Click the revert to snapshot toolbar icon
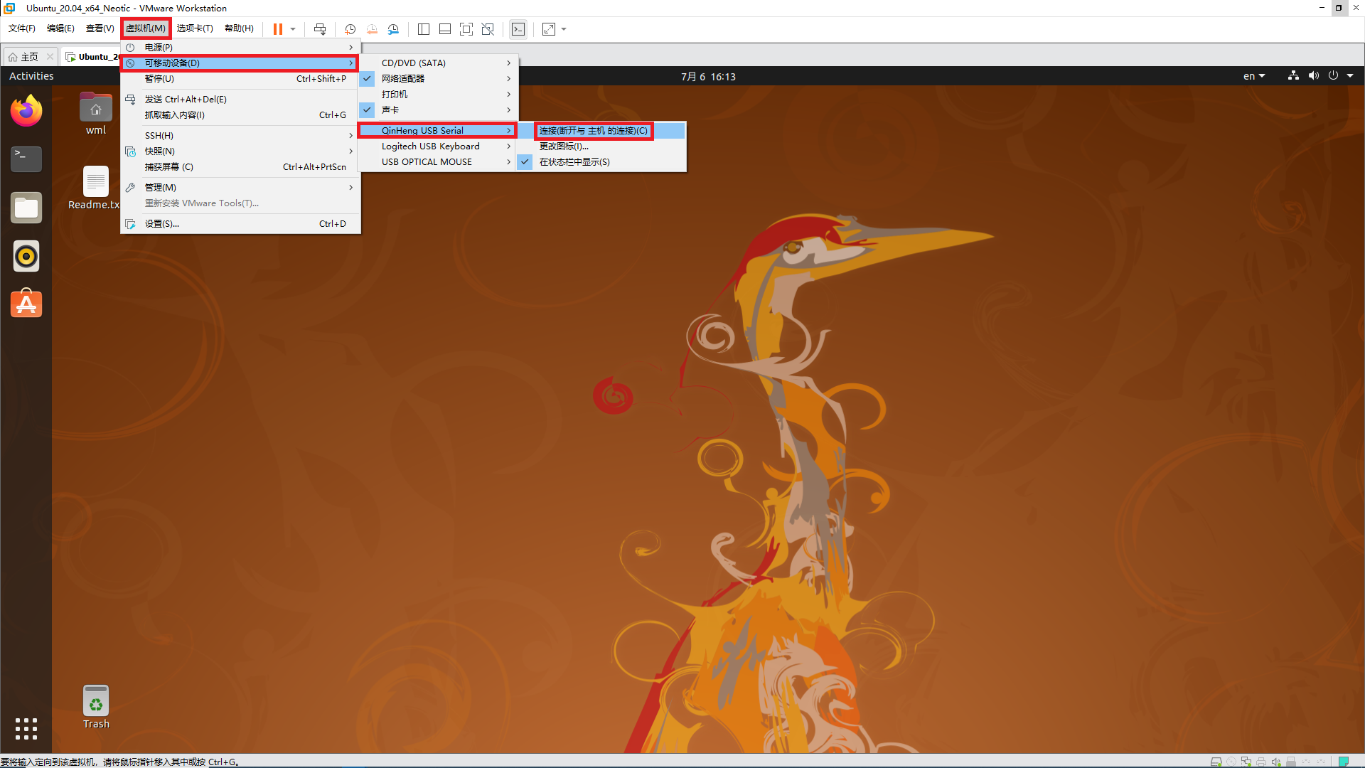The image size is (1365, 768). point(372,29)
